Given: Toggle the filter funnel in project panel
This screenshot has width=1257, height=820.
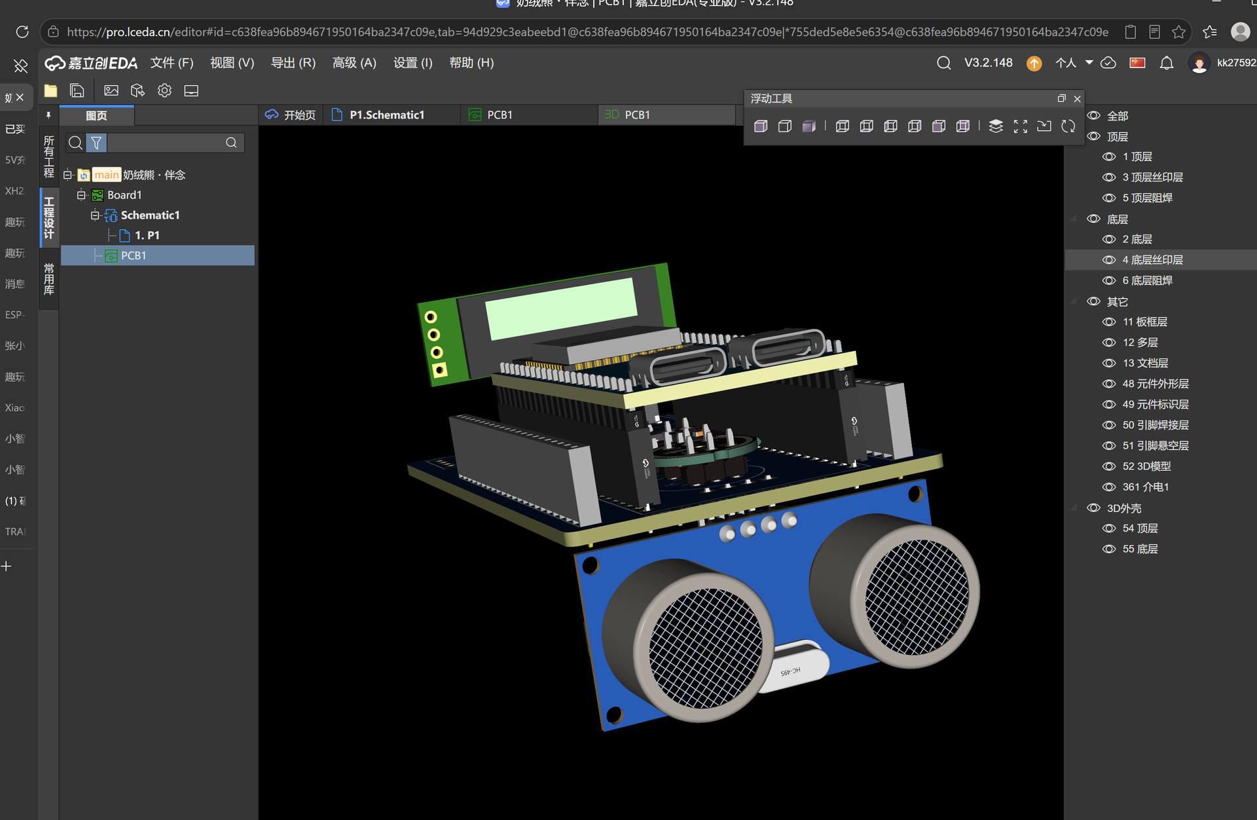Looking at the screenshot, I should pyautogui.click(x=96, y=143).
